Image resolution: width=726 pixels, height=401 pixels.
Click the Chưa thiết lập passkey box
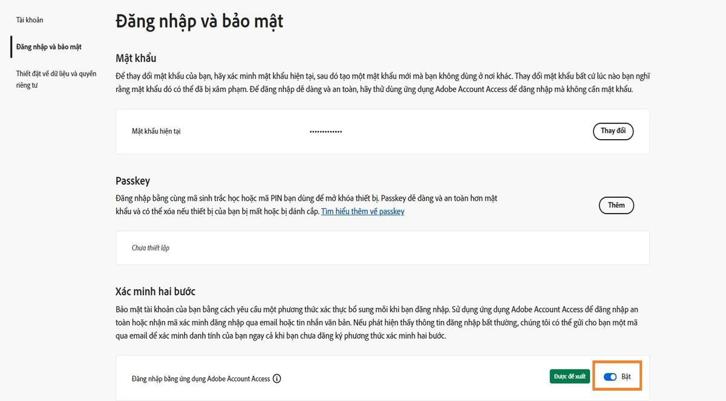point(382,248)
